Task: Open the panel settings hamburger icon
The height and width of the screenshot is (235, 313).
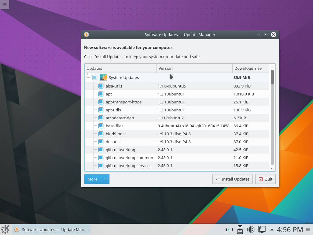Action: point(308,229)
